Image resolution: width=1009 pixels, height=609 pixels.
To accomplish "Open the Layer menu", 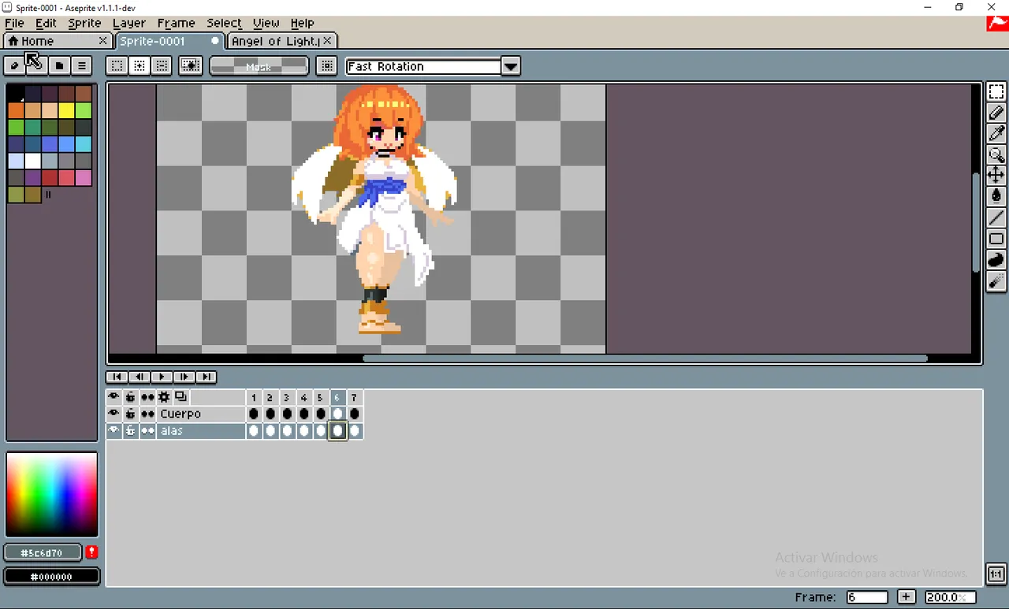I will pyautogui.click(x=129, y=23).
